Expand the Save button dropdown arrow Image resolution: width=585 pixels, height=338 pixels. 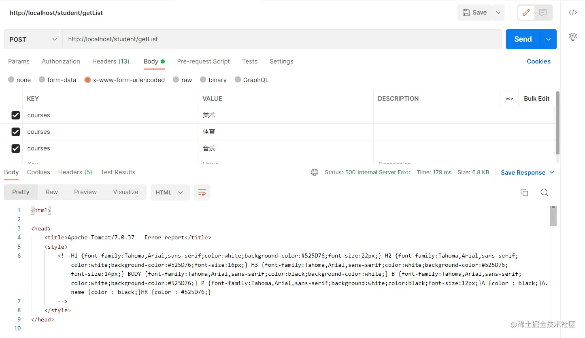pyautogui.click(x=498, y=13)
